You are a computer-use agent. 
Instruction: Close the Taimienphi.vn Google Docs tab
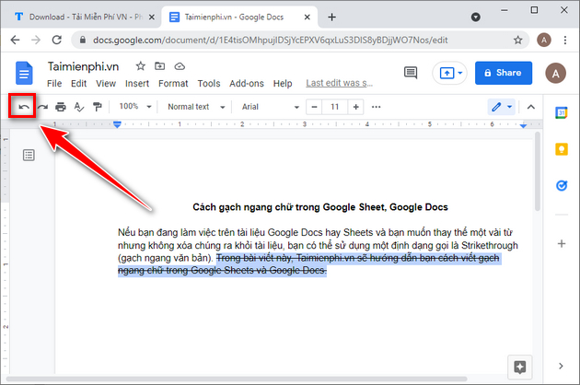307,17
